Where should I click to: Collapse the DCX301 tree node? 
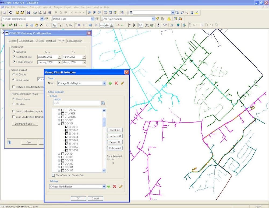(x=59, y=124)
